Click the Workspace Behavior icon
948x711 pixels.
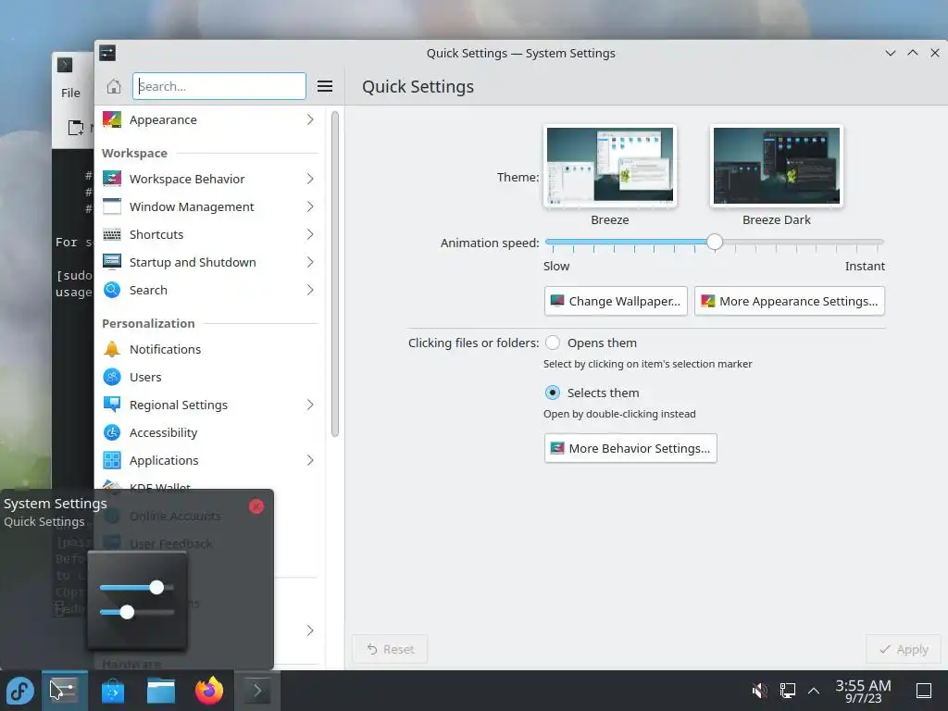pos(112,179)
